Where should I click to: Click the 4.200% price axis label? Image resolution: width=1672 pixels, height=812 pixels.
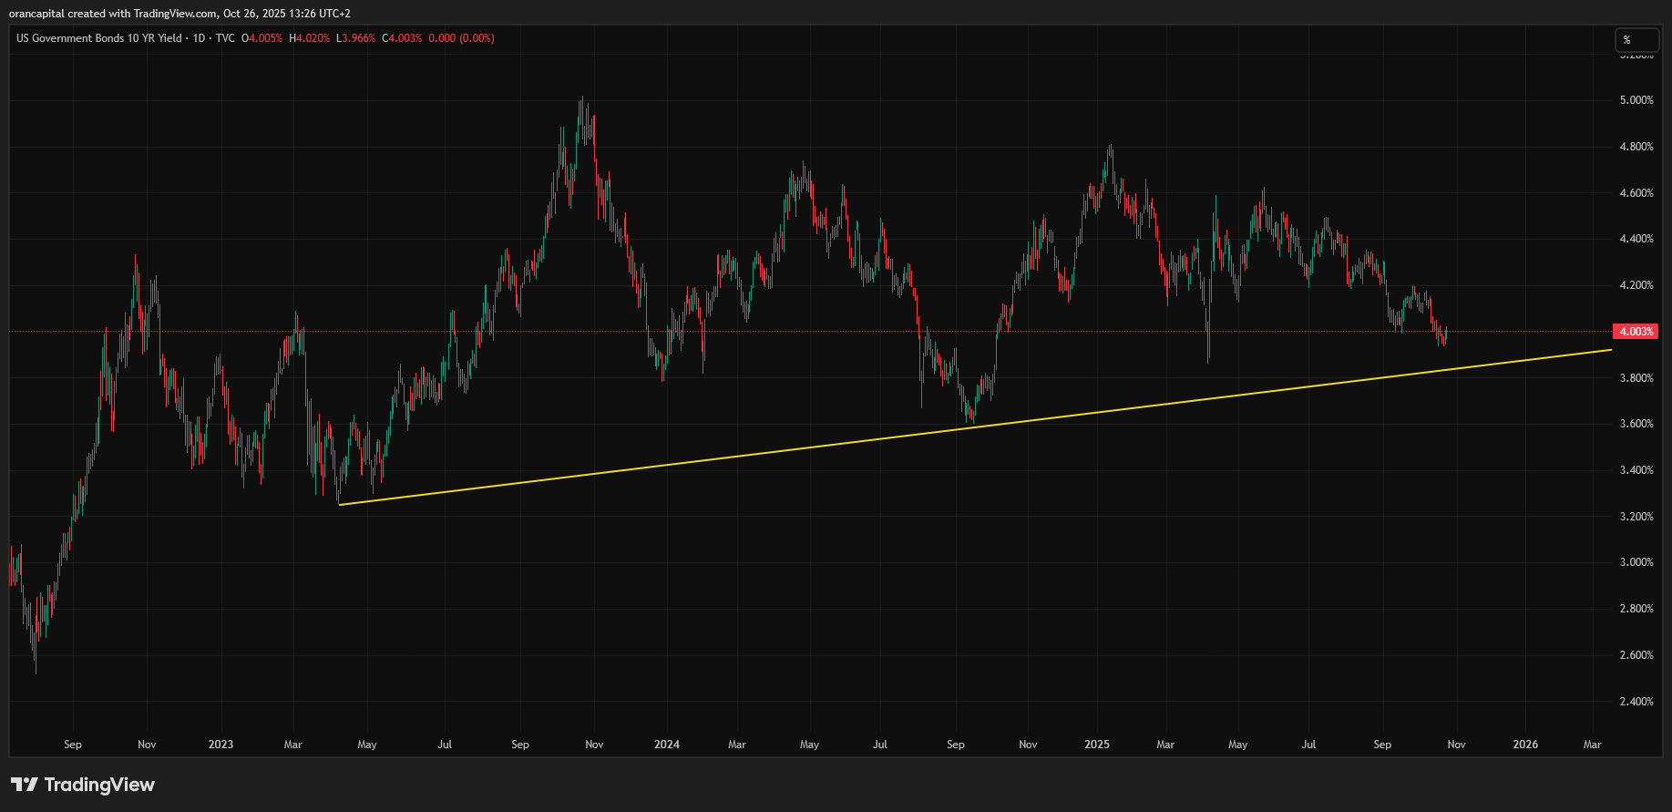point(1636,285)
